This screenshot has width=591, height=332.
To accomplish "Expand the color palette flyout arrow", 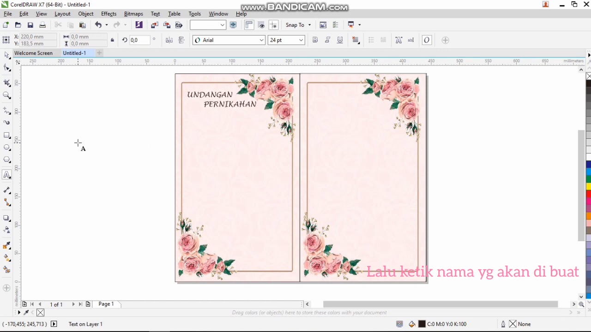I will (588, 55).
